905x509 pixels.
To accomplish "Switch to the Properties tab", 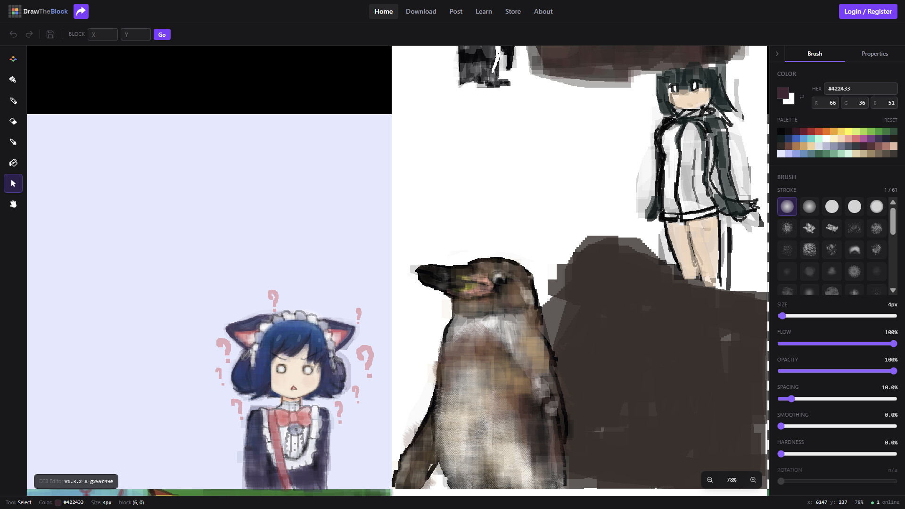I will tap(875, 54).
